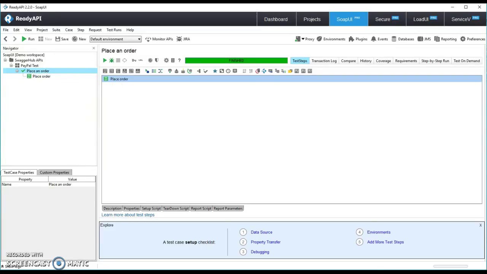The image size is (487, 274).
Task: Click the shield security icon in test case toolbar
Action: tap(157, 61)
